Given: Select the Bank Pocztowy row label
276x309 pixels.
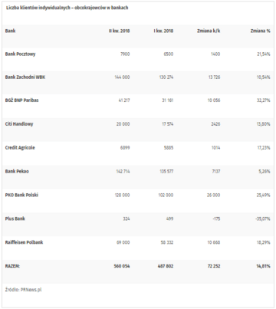Looking at the screenshot, I should coord(20,54).
